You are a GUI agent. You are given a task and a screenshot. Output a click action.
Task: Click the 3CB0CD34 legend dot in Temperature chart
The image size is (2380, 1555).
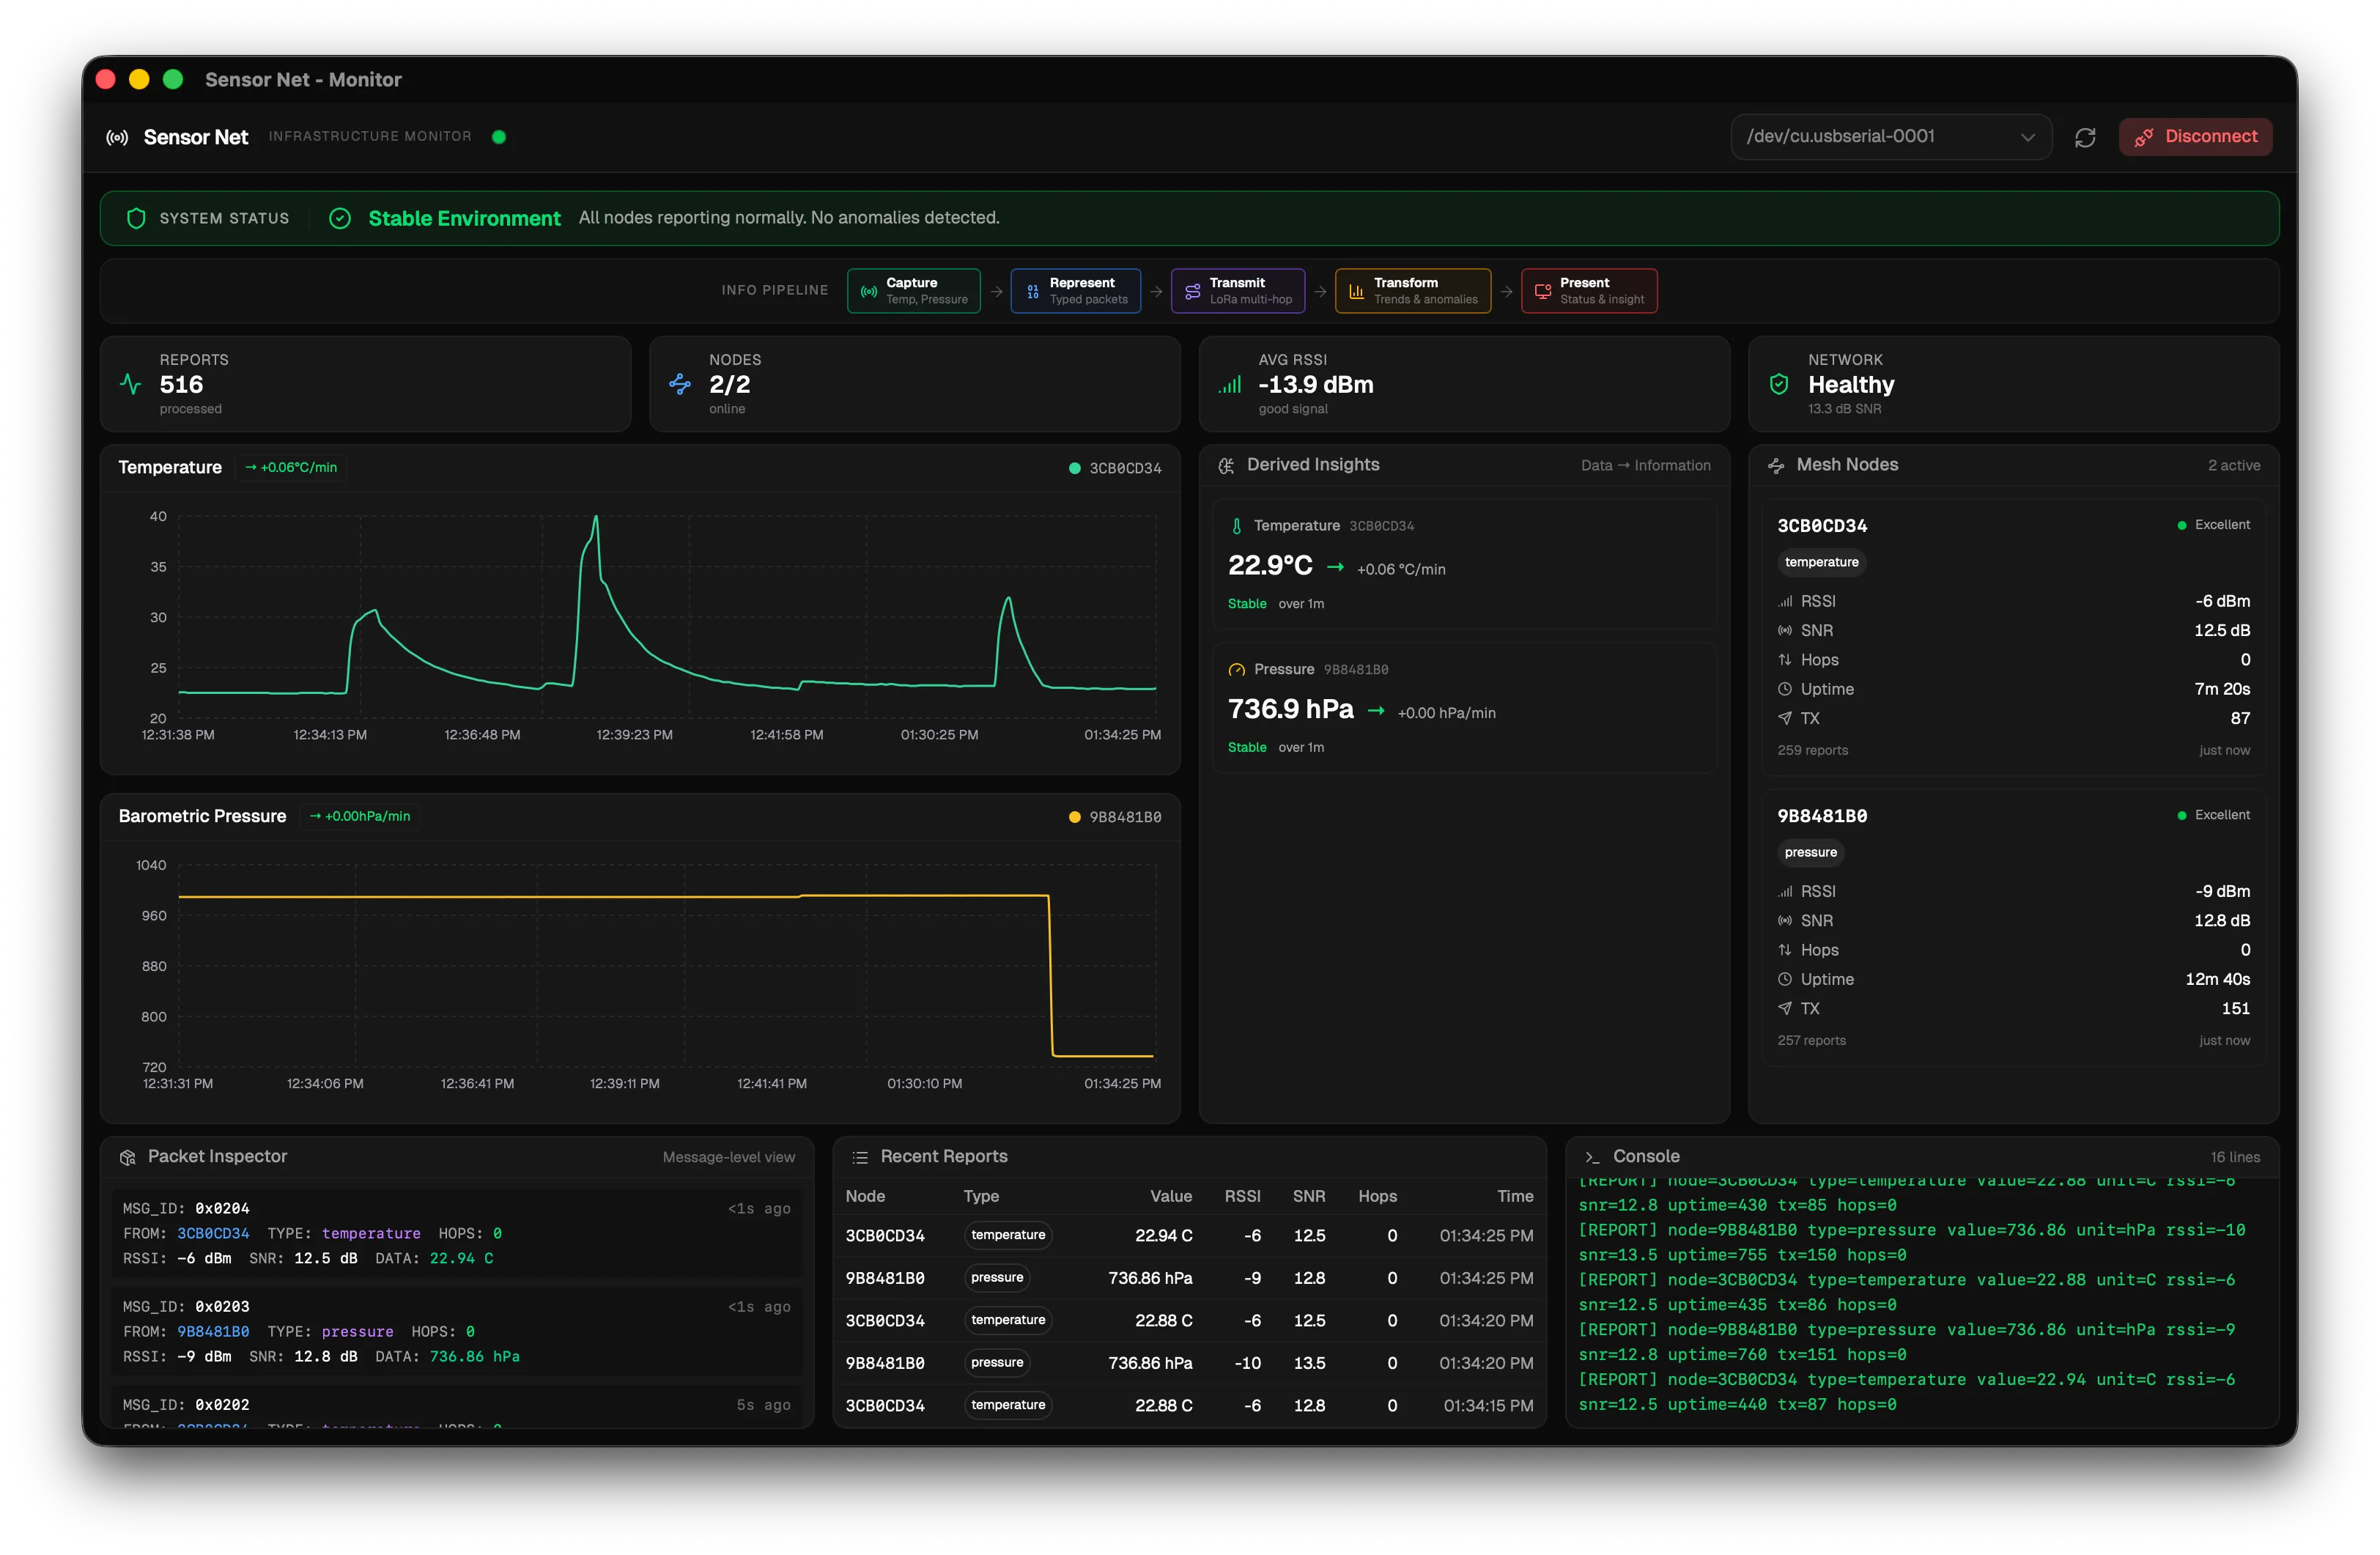pos(1075,468)
